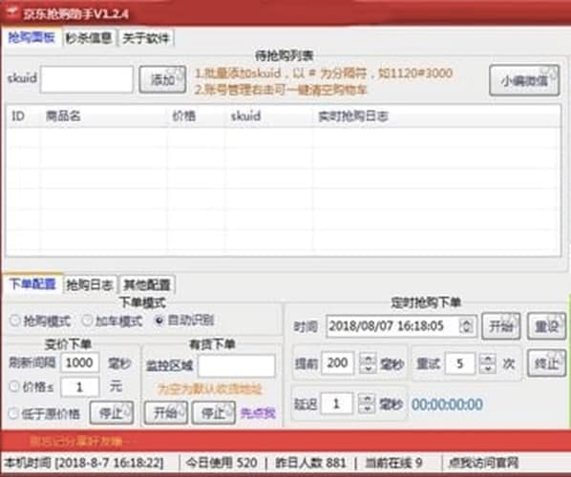Click the 终止 button
Screen dimensions: 571x477
(546, 363)
